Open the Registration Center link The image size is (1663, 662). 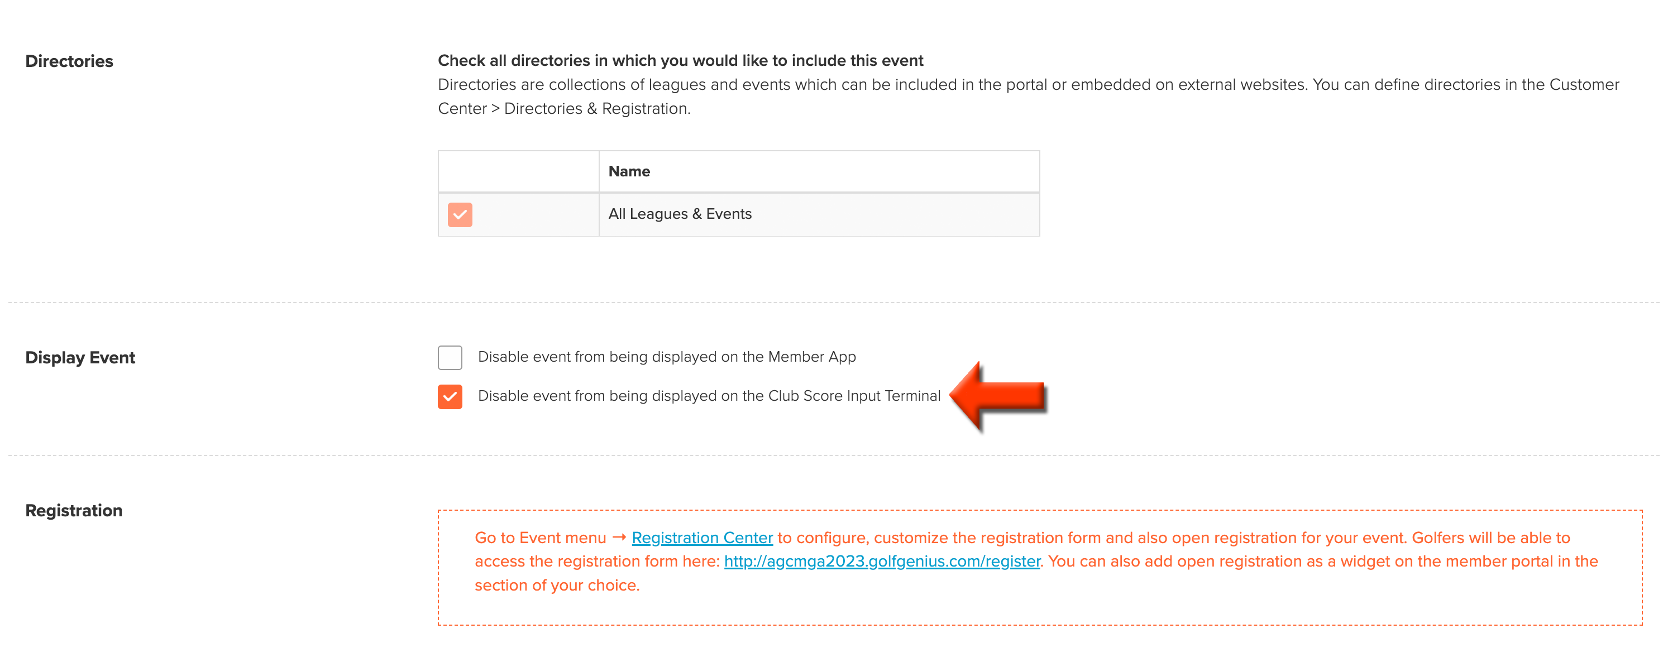click(x=702, y=538)
